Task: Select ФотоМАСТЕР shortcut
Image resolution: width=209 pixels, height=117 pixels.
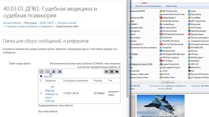Action: coord(195,47)
